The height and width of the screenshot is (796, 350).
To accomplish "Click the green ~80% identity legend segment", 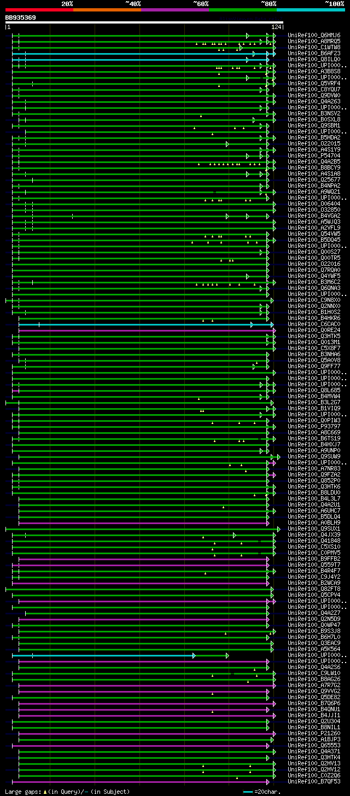I will point(243,10).
